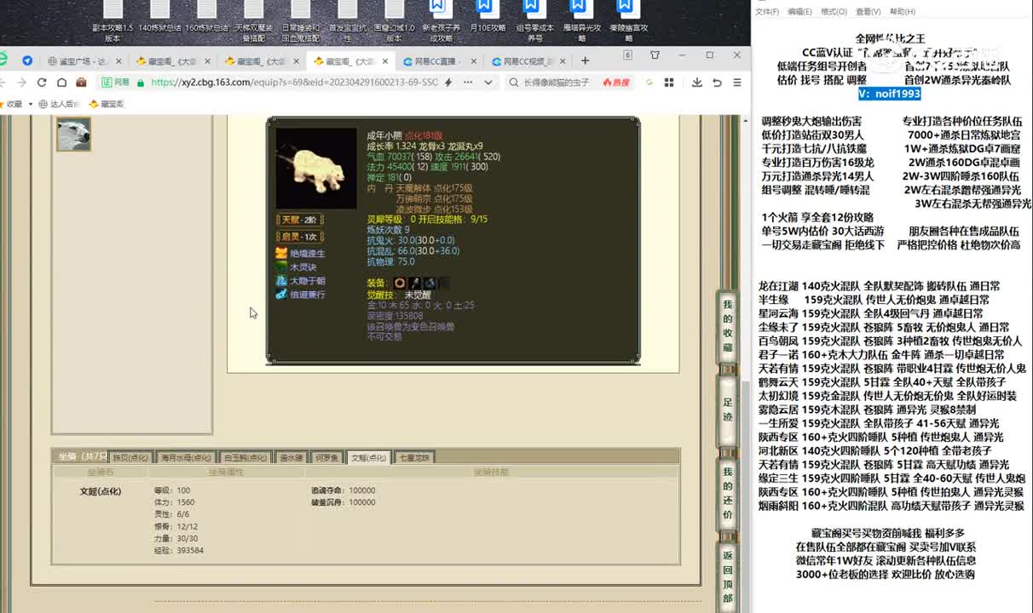Open the 查看(V) menu in text editor
The height and width of the screenshot is (613, 1033).
[x=869, y=12]
